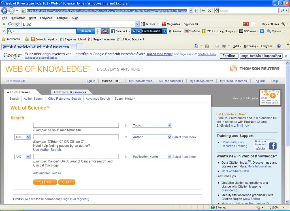Click the RSS feeds icon
The height and width of the screenshot is (211, 290).
pos(207,46)
